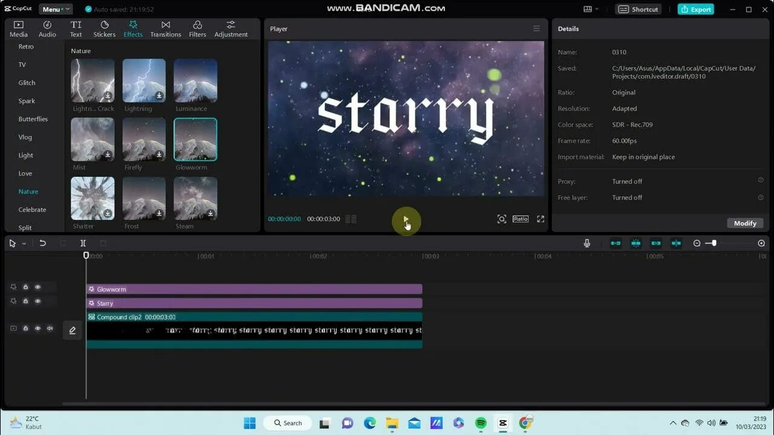774x435 pixels.
Task: Open the Shortcut panel
Action: click(x=638, y=9)
